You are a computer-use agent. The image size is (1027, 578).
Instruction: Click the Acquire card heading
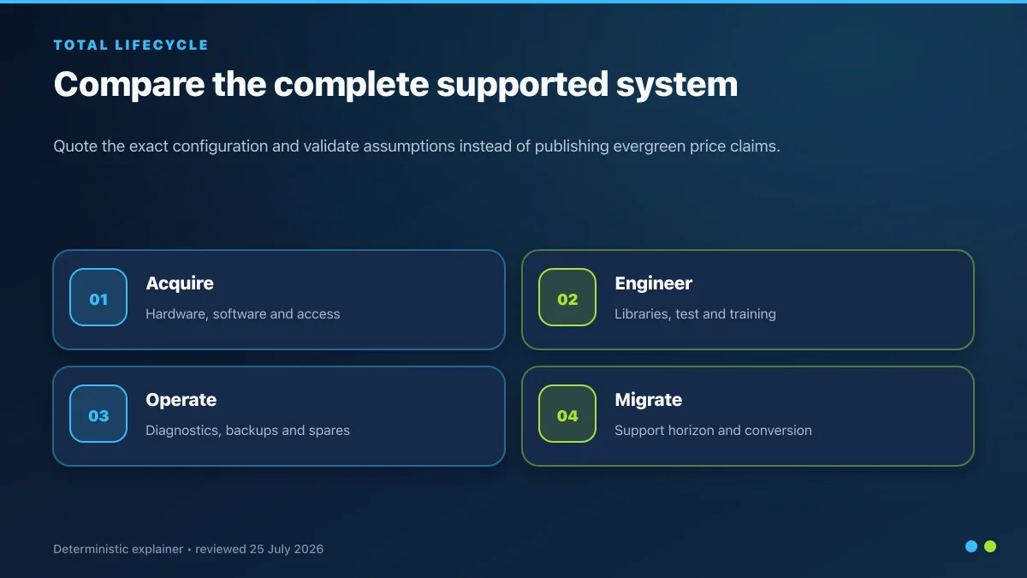tap(180, 283)
